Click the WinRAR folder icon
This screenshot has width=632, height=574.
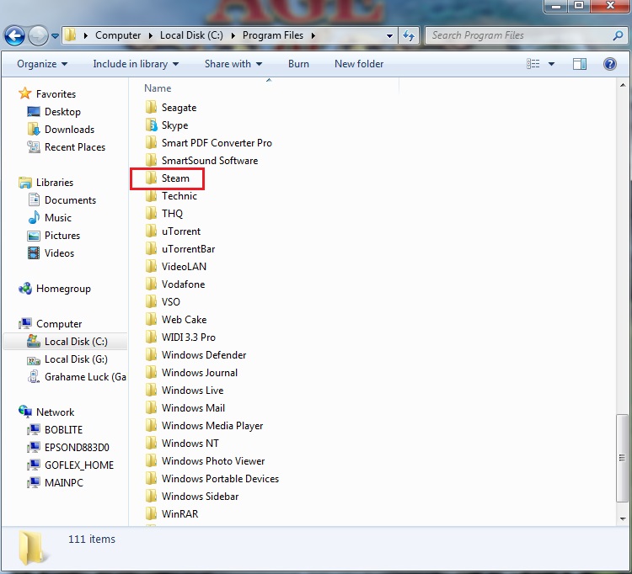point(151,513)
